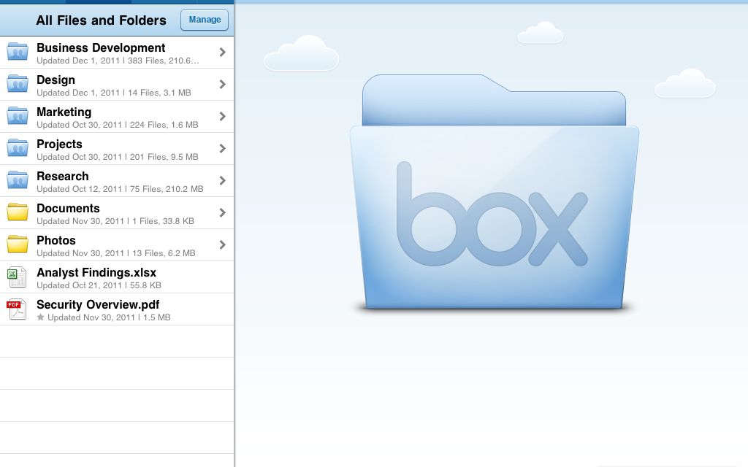Click the Design shared folder icon
The height and width of the screenshot is (467, 748).
click(18, 84)
